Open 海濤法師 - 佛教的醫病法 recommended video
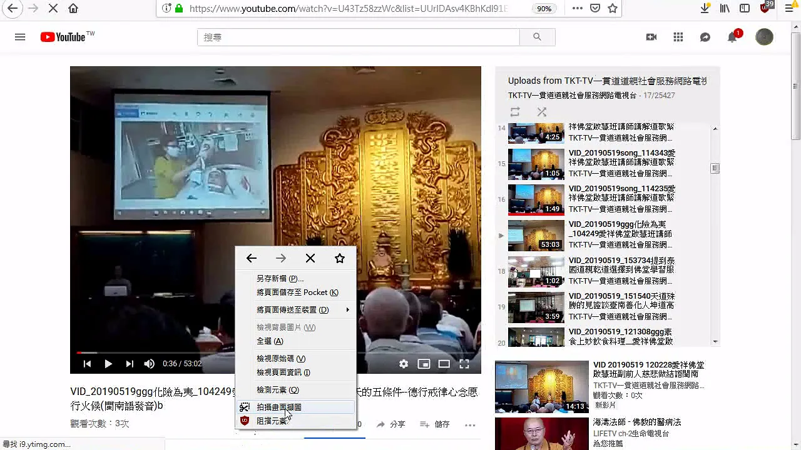This screenshot has width=801, height=450. tap(637, 422)
